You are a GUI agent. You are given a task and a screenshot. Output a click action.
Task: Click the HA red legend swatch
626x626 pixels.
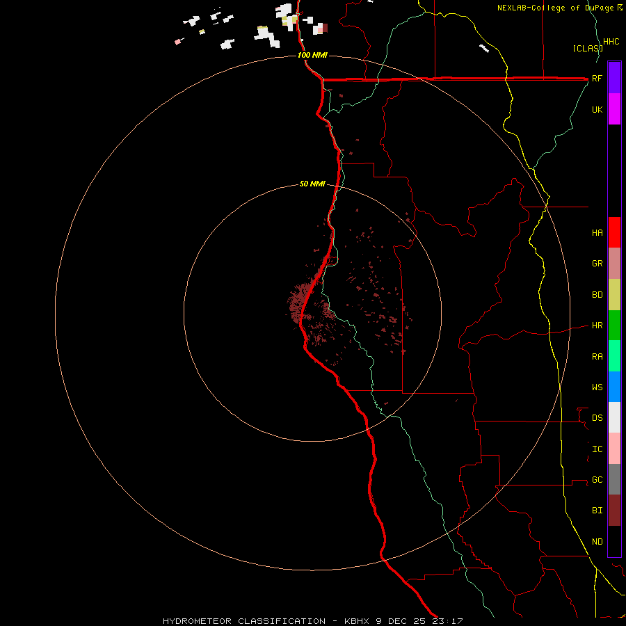(x=614, y=232)
